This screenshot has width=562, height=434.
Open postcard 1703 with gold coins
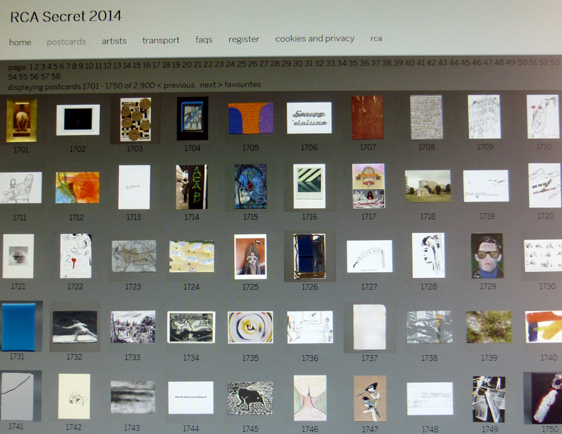pos(135,119)
